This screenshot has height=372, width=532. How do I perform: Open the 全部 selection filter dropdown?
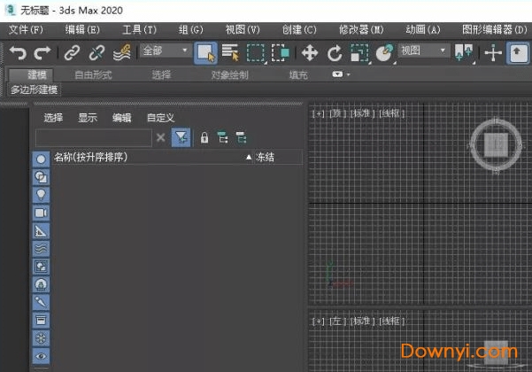165,51
